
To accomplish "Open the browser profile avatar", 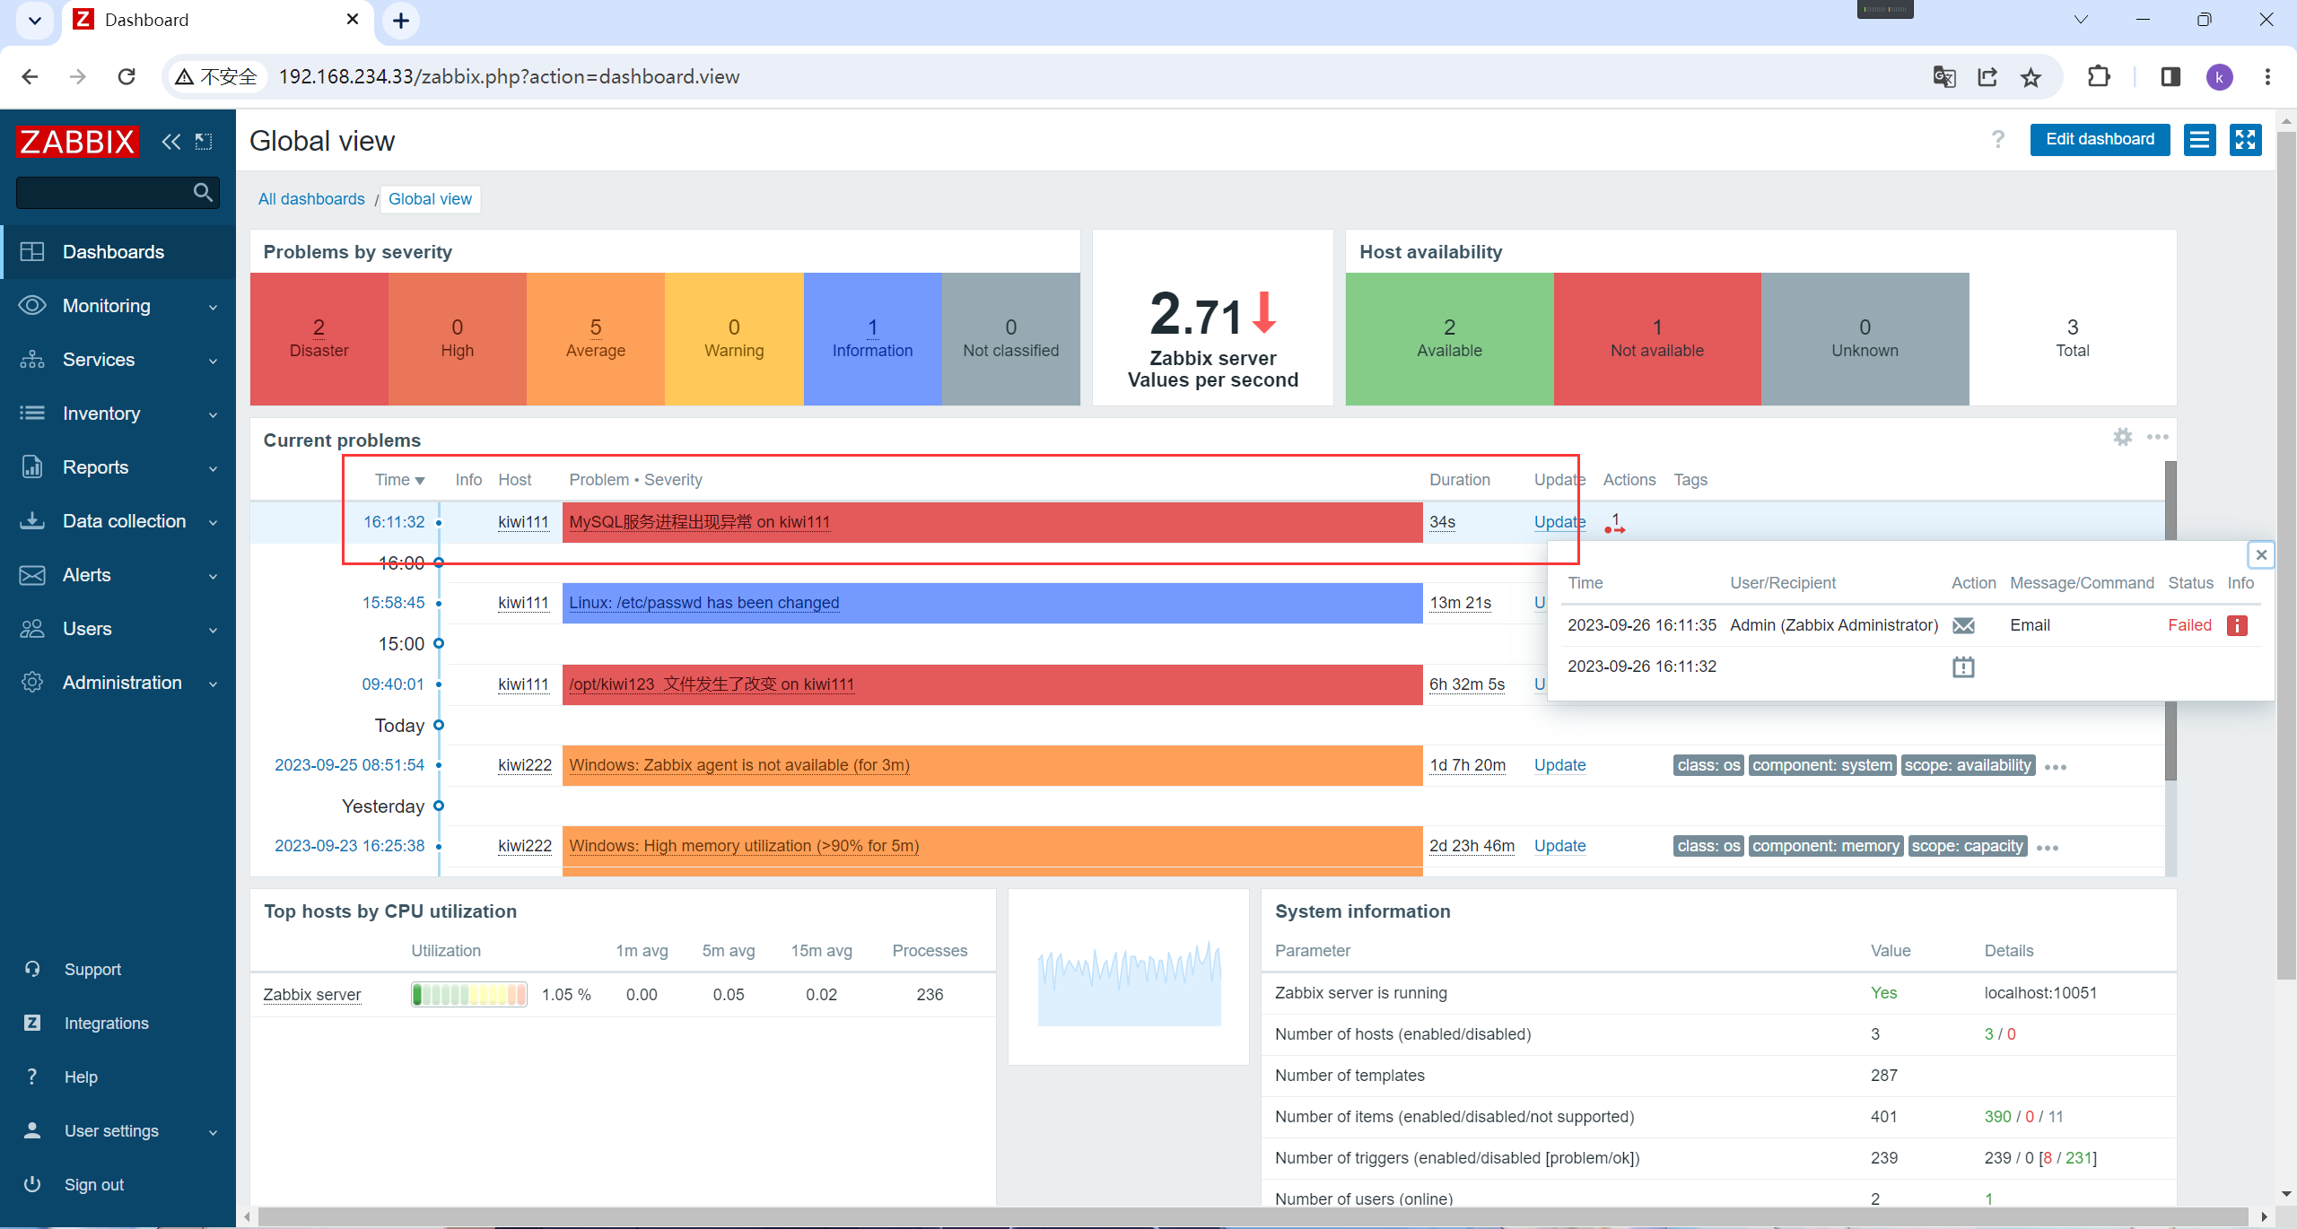I will coord(2220,77).
